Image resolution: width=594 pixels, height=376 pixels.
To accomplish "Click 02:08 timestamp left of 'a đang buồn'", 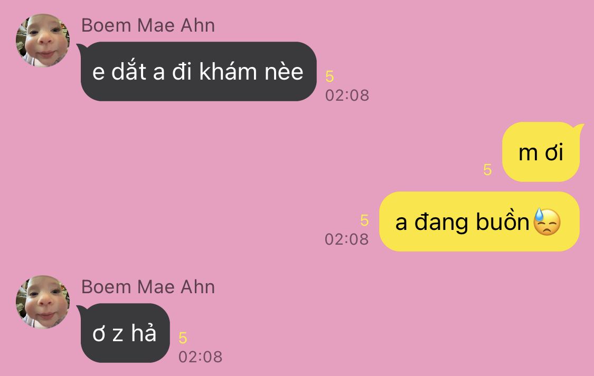I will coord(346,239).
